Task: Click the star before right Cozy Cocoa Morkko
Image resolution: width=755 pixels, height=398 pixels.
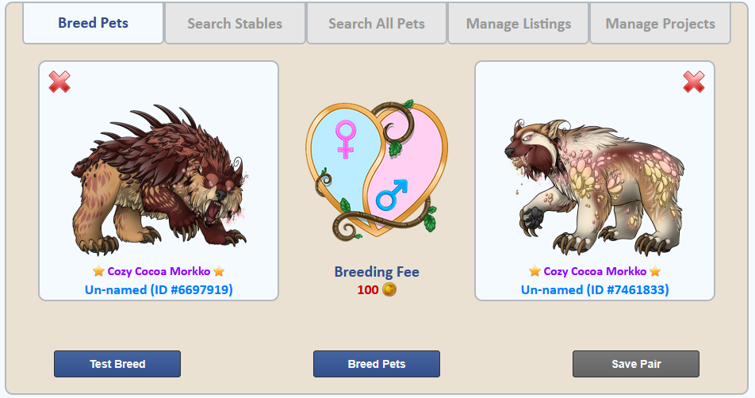Action: (x=535, y=271)
